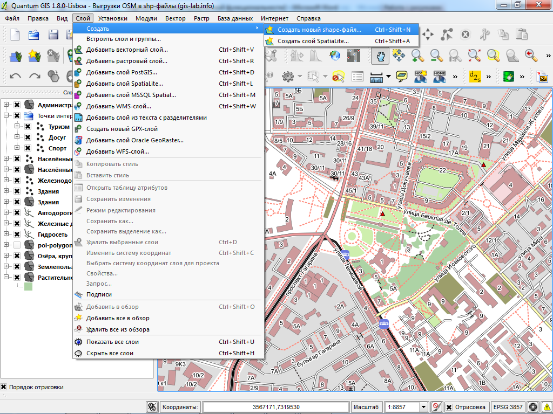Uncheck the Досуг layer checkbox

[28, 137]
